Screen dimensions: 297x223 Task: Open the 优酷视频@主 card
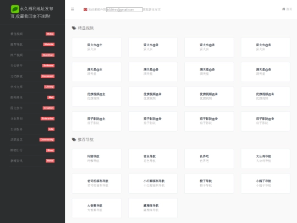(x=97, y=96)
